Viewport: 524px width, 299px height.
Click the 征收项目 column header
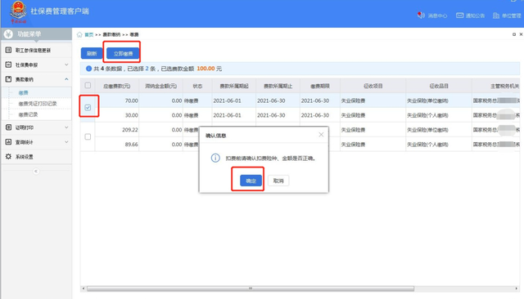point(373,86)
